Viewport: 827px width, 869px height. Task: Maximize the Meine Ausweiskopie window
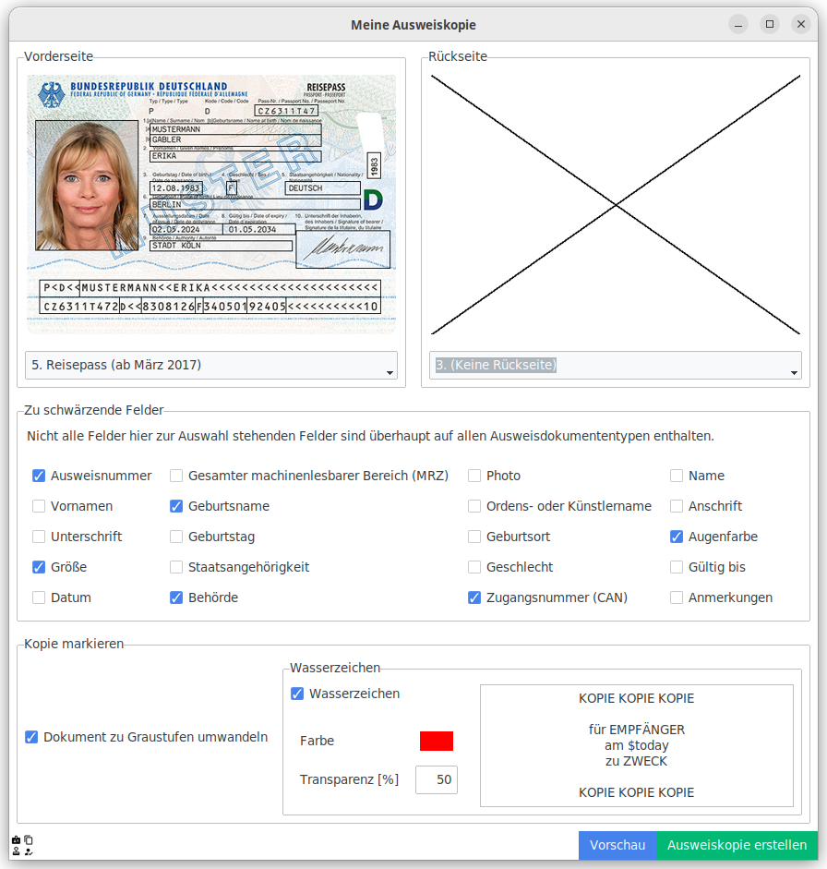point(770,24)
